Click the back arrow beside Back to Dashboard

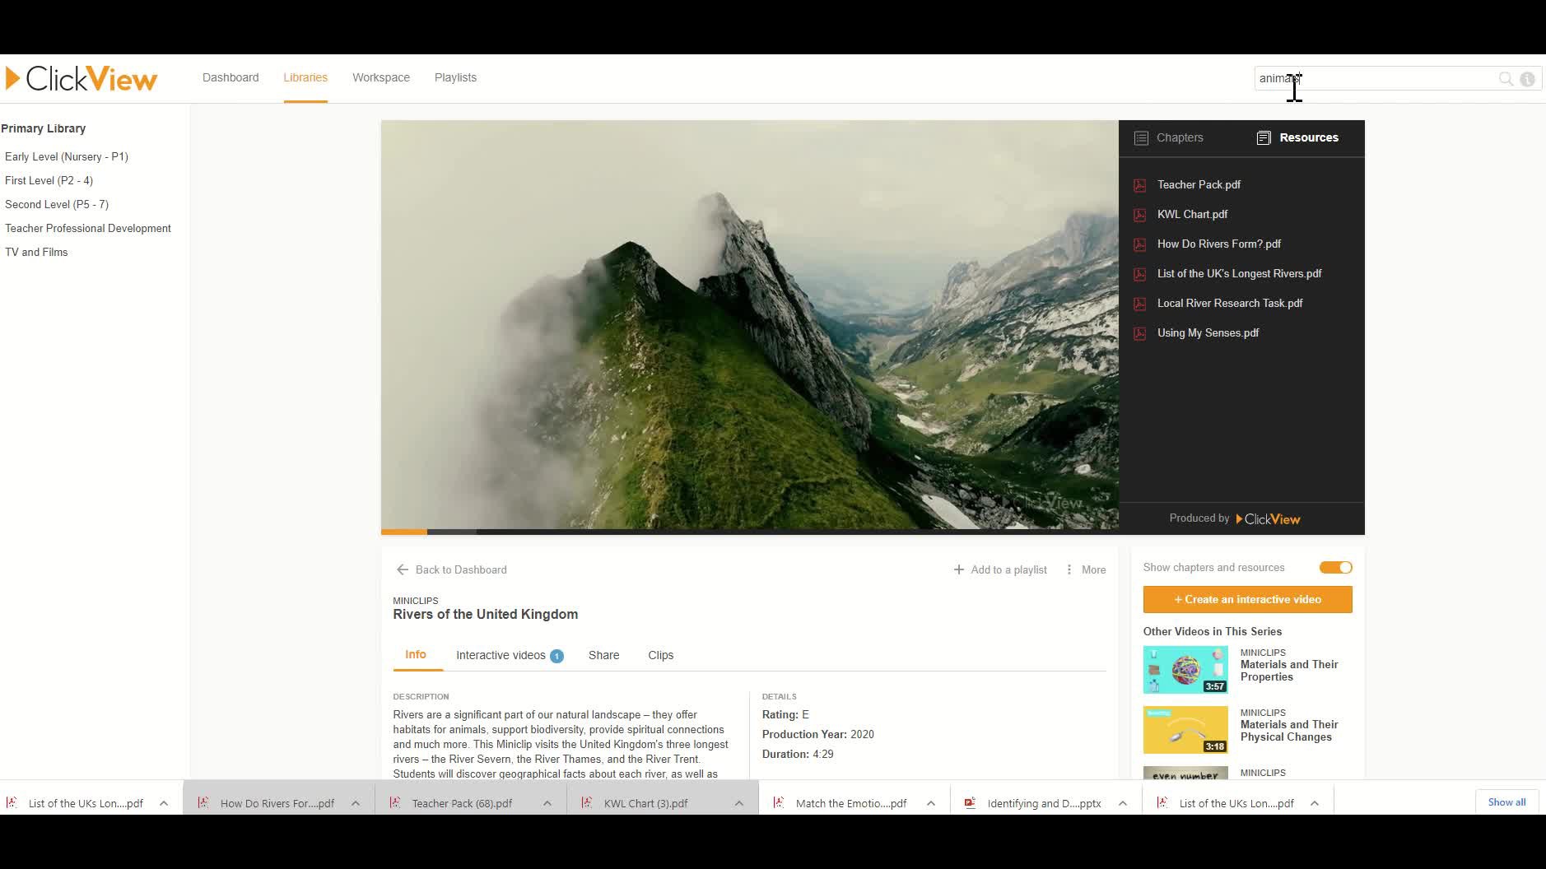[402, 569]
